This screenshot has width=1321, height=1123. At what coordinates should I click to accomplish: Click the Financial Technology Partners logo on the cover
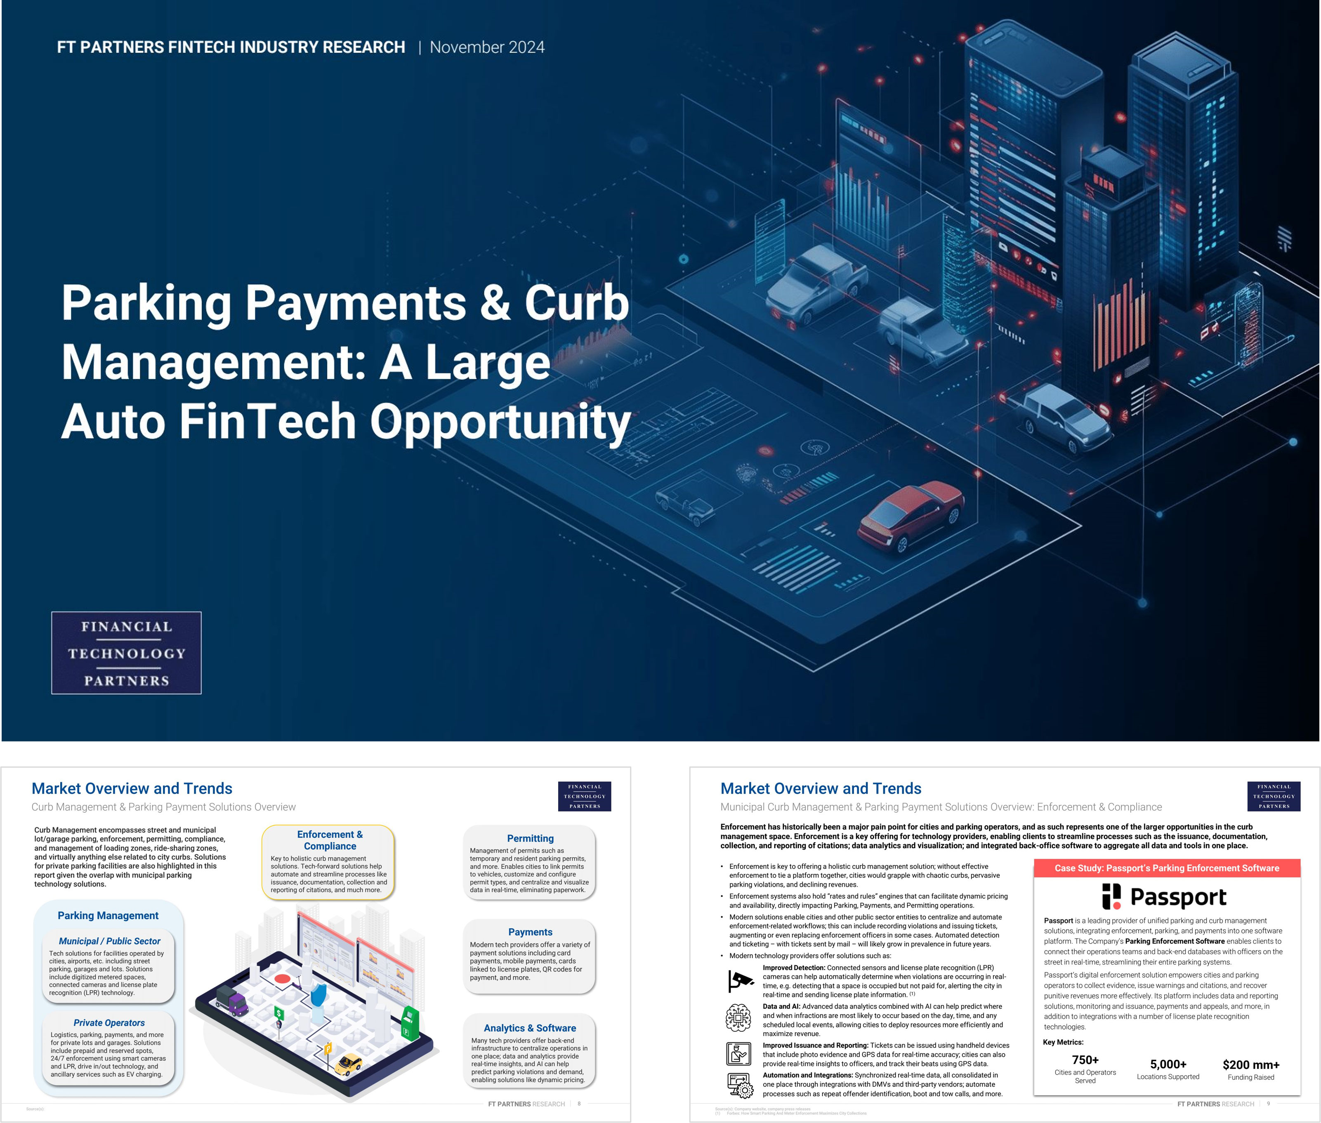(x=126, y=653)
